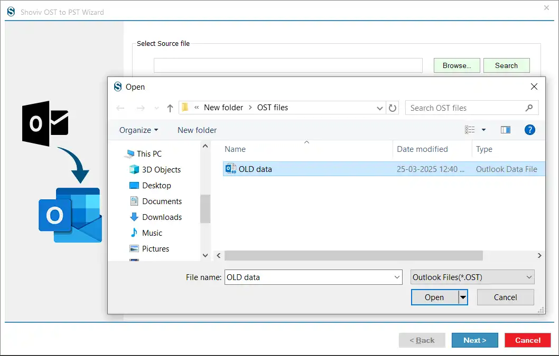Click Search button in the wizard

coord(507,65)
